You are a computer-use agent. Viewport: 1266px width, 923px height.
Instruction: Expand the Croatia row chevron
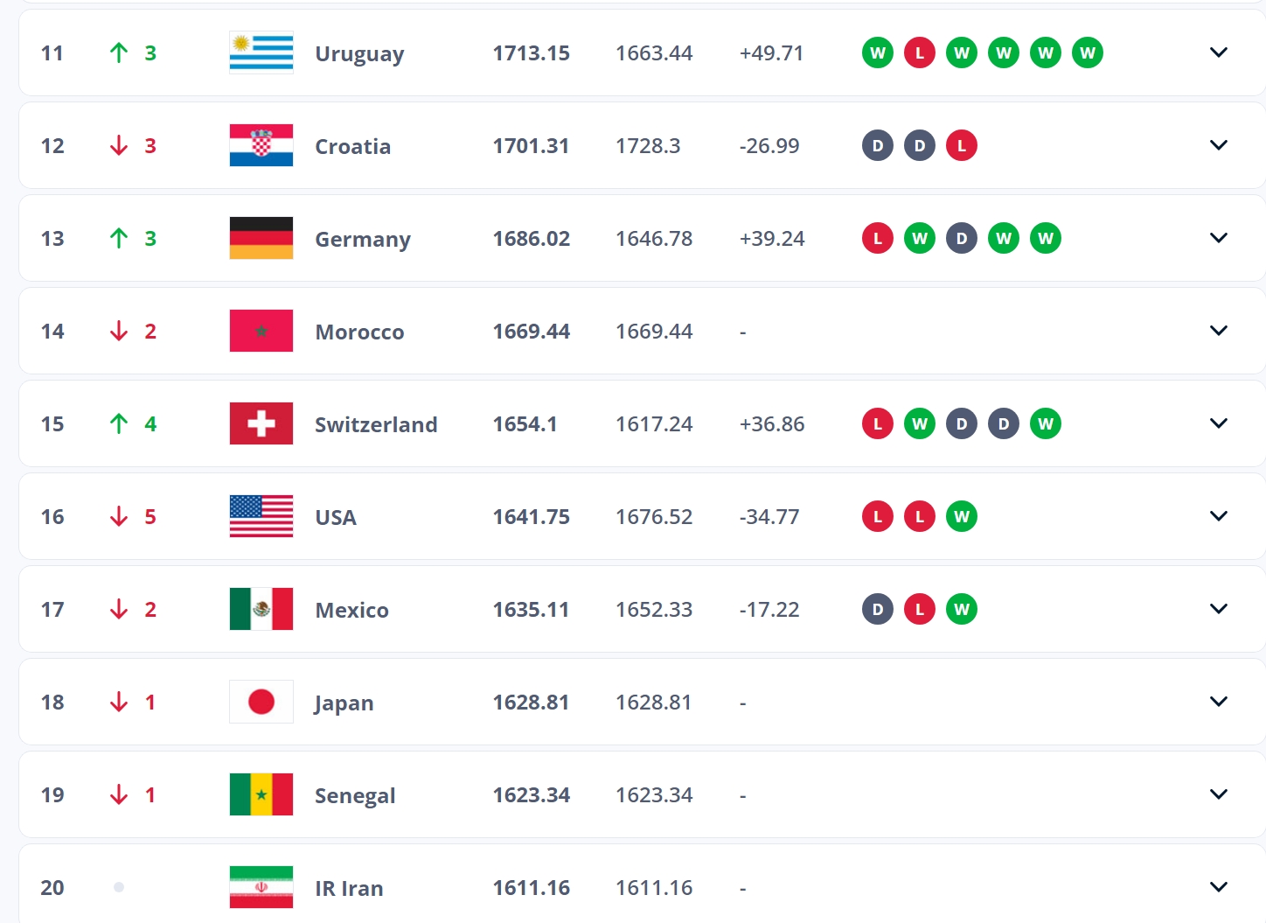click(1218, 145)
